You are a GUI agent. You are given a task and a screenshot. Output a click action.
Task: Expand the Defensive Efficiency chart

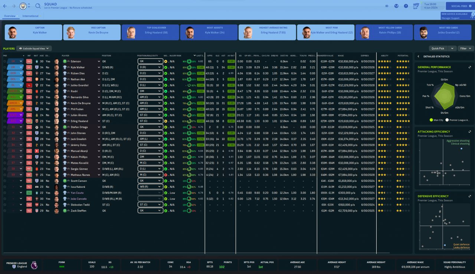tap(470, 196)
